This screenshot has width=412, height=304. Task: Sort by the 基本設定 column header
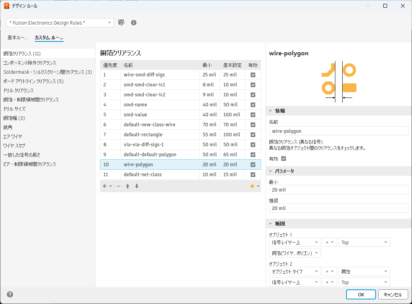232,65
